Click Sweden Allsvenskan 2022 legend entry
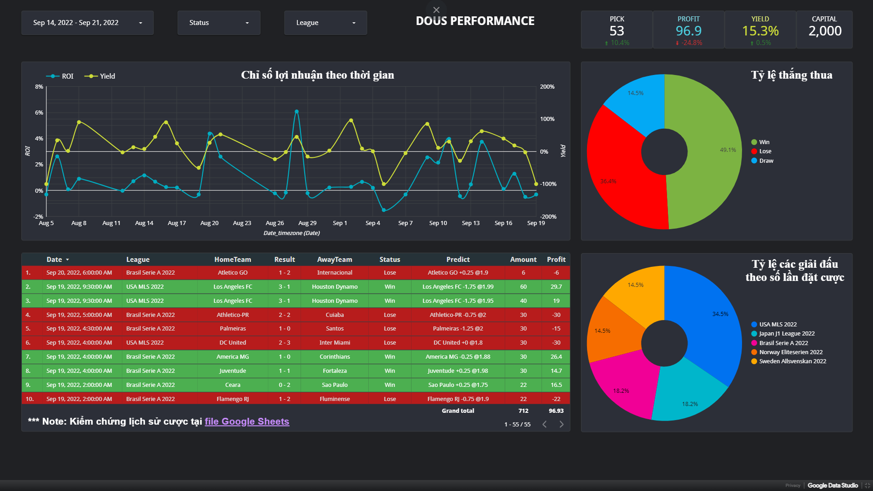Image resolution: width=873 pixels, height=491 pixels. point(788,361)
